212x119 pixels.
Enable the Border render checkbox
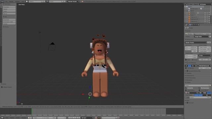pyautogui.click(x=186, y=59)
